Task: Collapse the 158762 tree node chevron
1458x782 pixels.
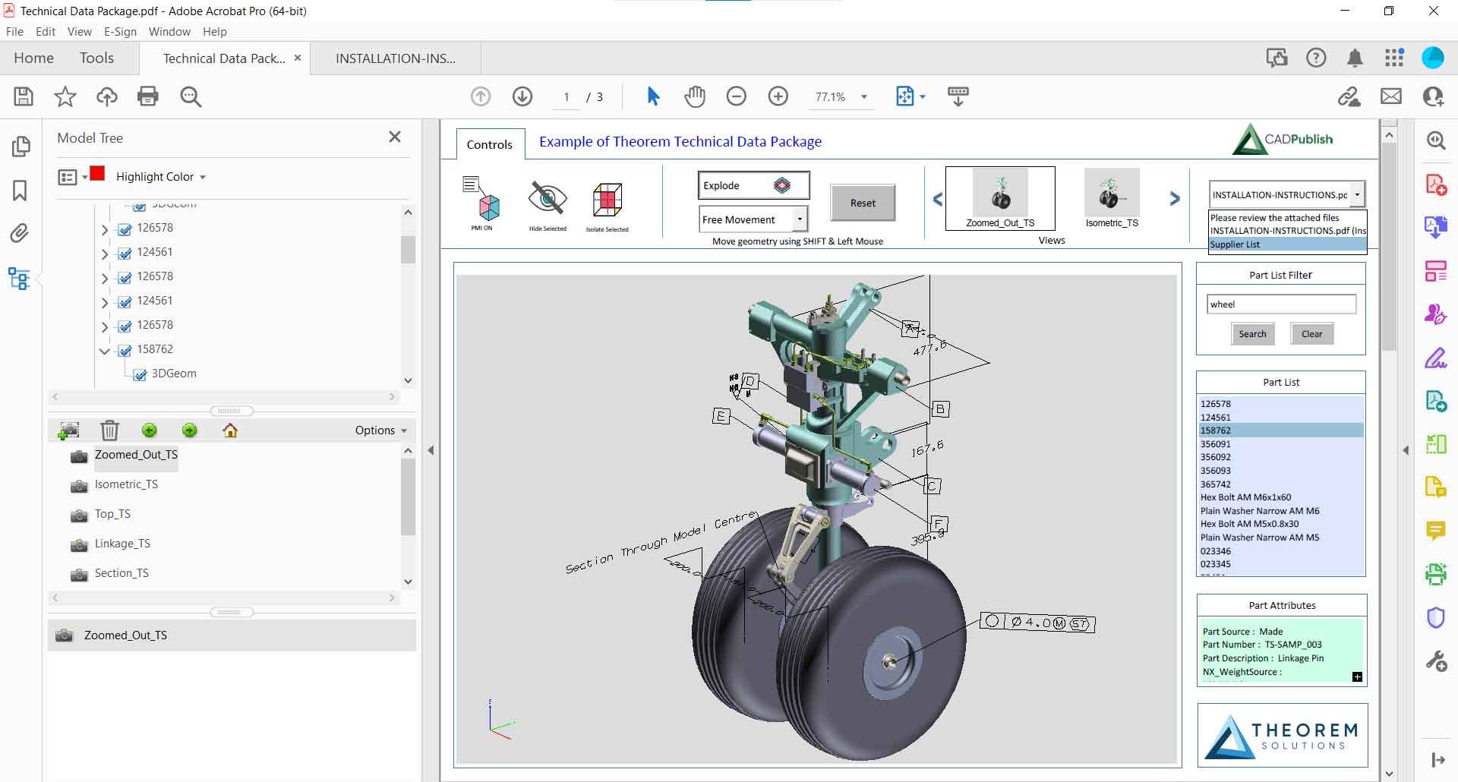Action: click(104, 350)
